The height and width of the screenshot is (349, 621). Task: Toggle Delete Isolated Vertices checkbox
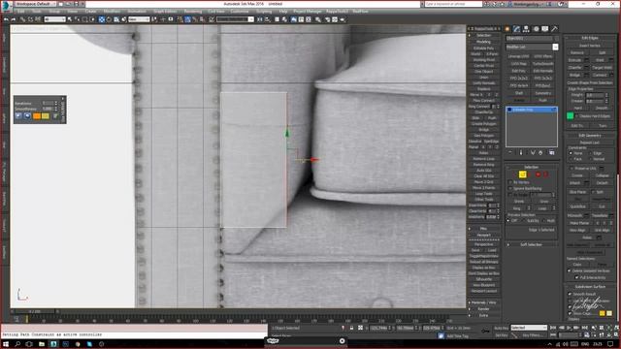pyautogui.click(x=570, y=271)
